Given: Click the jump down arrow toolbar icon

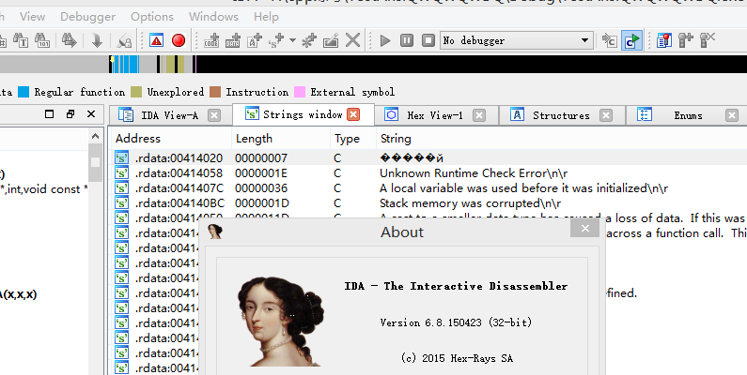Looking at the screenshot, I should (97, 40).
